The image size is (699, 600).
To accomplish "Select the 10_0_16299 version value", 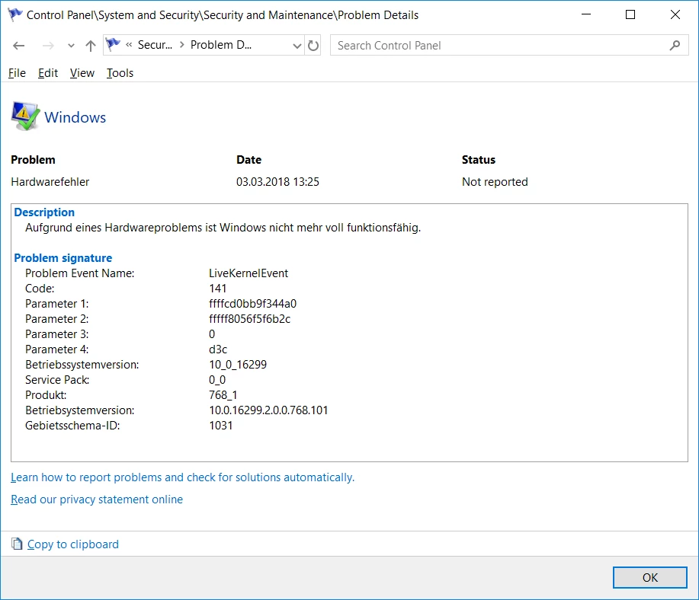I will (x=238, y=365).
